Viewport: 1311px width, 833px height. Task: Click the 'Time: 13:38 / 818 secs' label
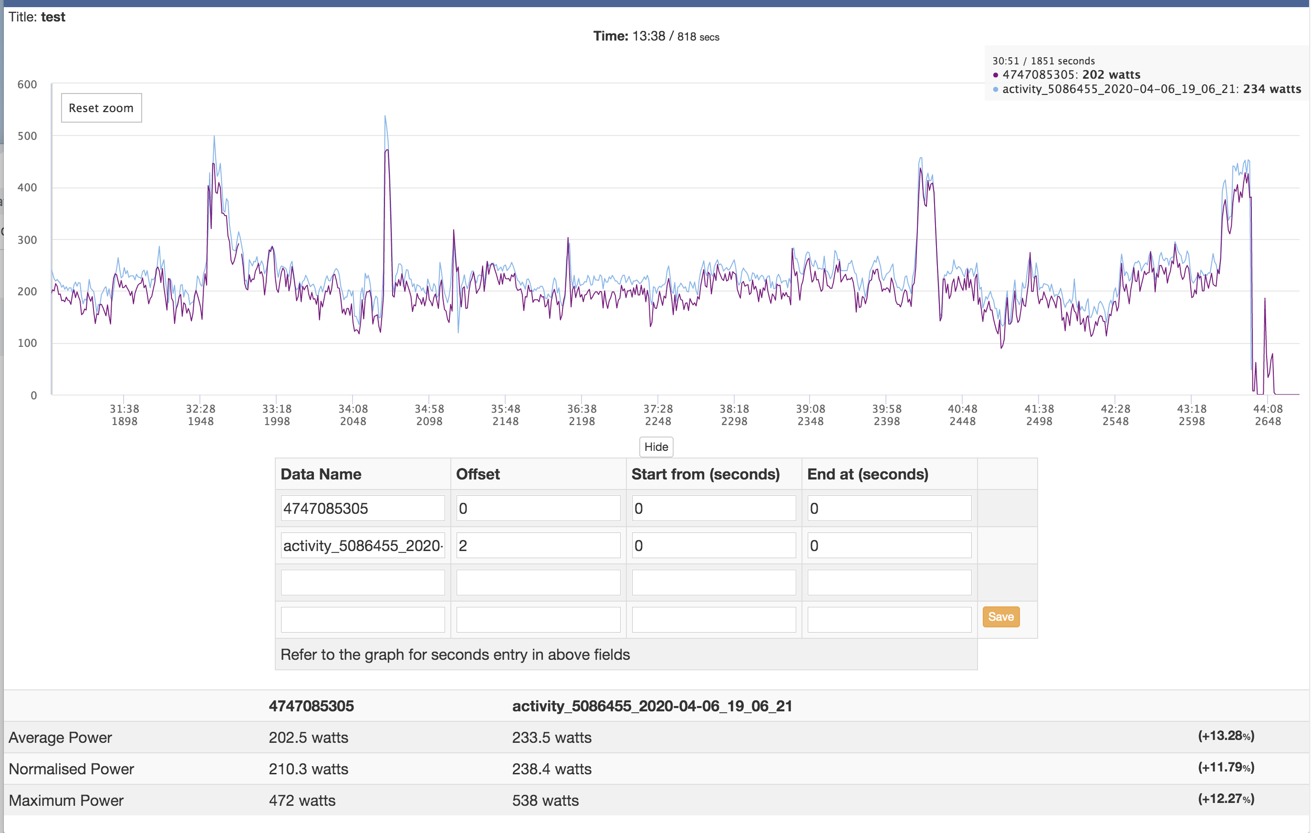tap(656, 36)
